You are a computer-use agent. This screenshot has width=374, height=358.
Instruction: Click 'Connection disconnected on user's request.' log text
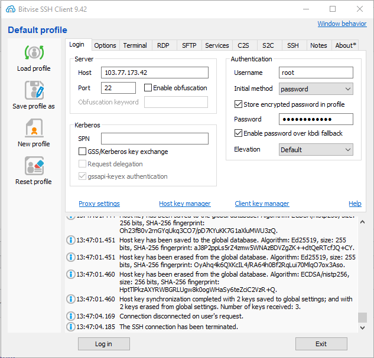tap(181, 316)
